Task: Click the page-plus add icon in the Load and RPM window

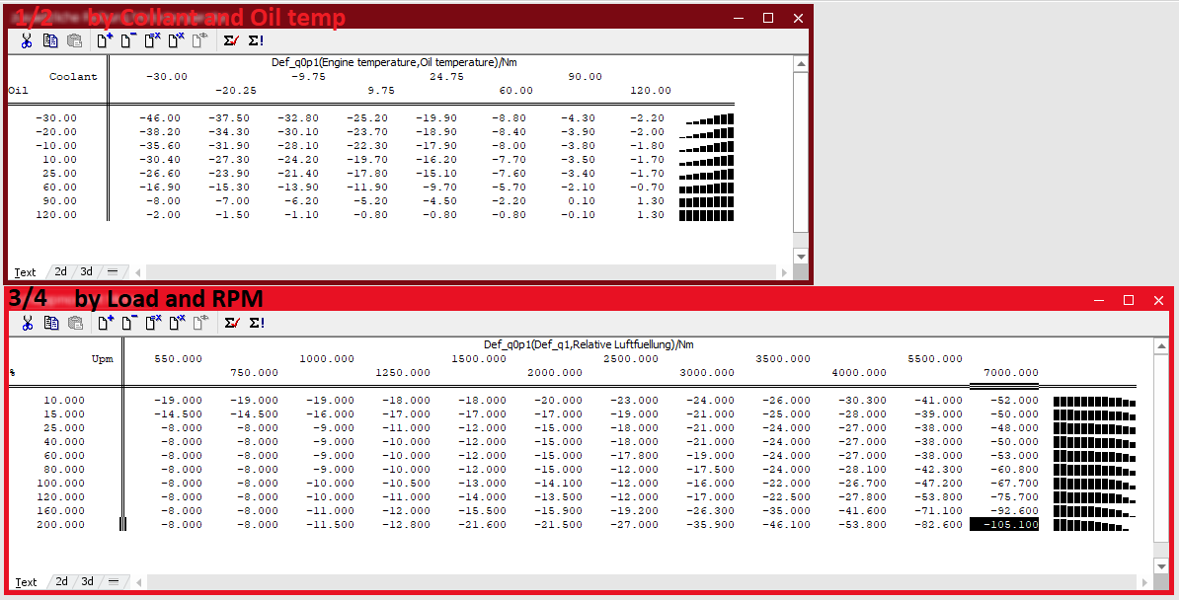Action: point(104,323)
